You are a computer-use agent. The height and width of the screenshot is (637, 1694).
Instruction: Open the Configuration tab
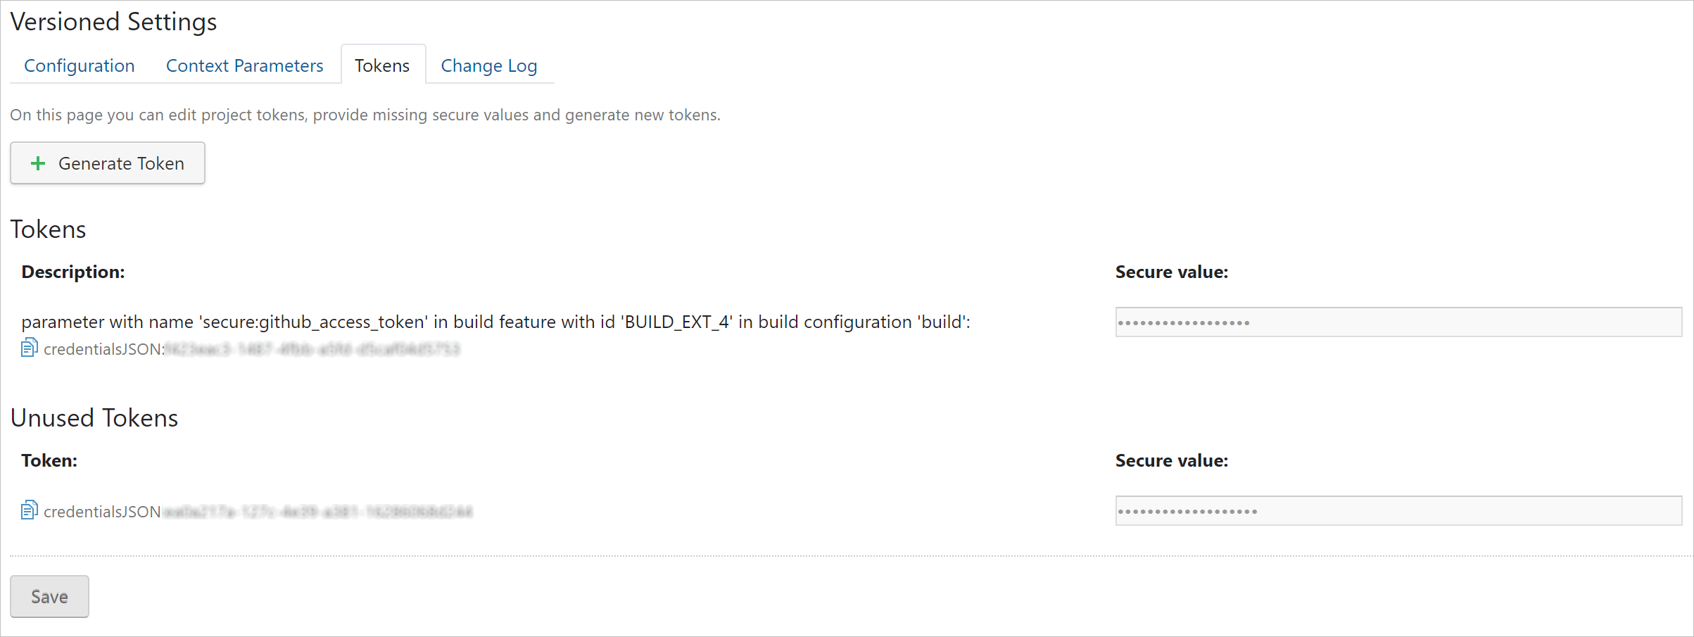point(79,65)
